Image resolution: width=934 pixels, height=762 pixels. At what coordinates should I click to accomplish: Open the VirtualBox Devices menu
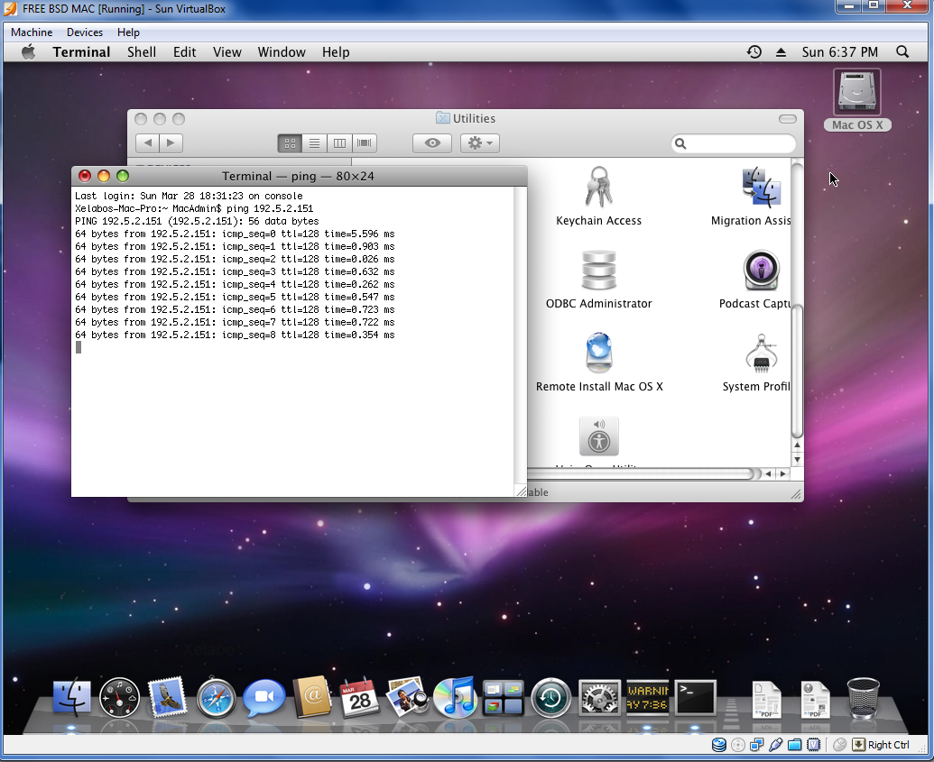tap(85, 32)
